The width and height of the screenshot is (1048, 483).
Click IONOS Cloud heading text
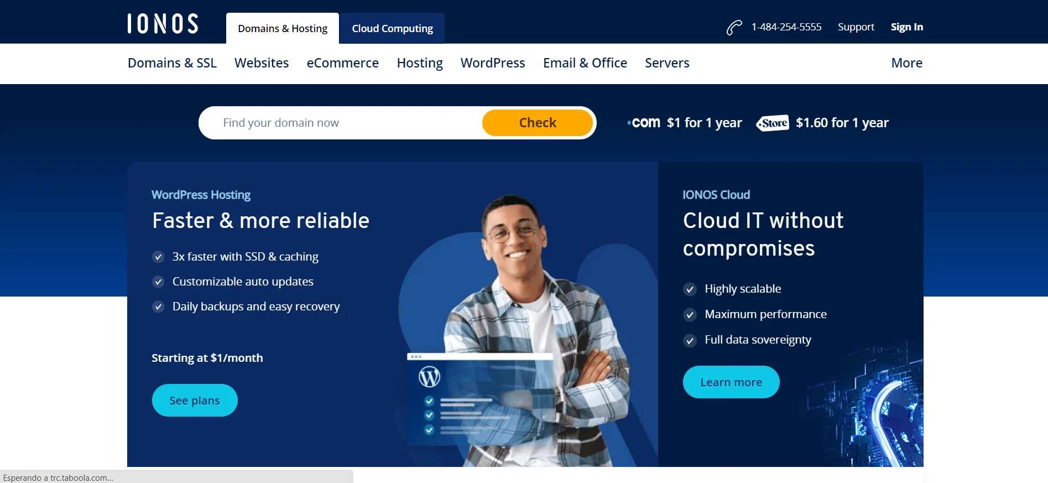(716, 195)
